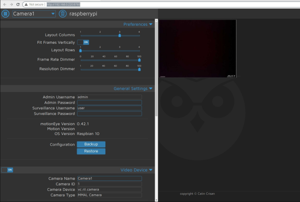Viewport: 300px width, 202px height.
Task: Move the Resolution Dimmer slider handle
Action: tap(139, 70)
